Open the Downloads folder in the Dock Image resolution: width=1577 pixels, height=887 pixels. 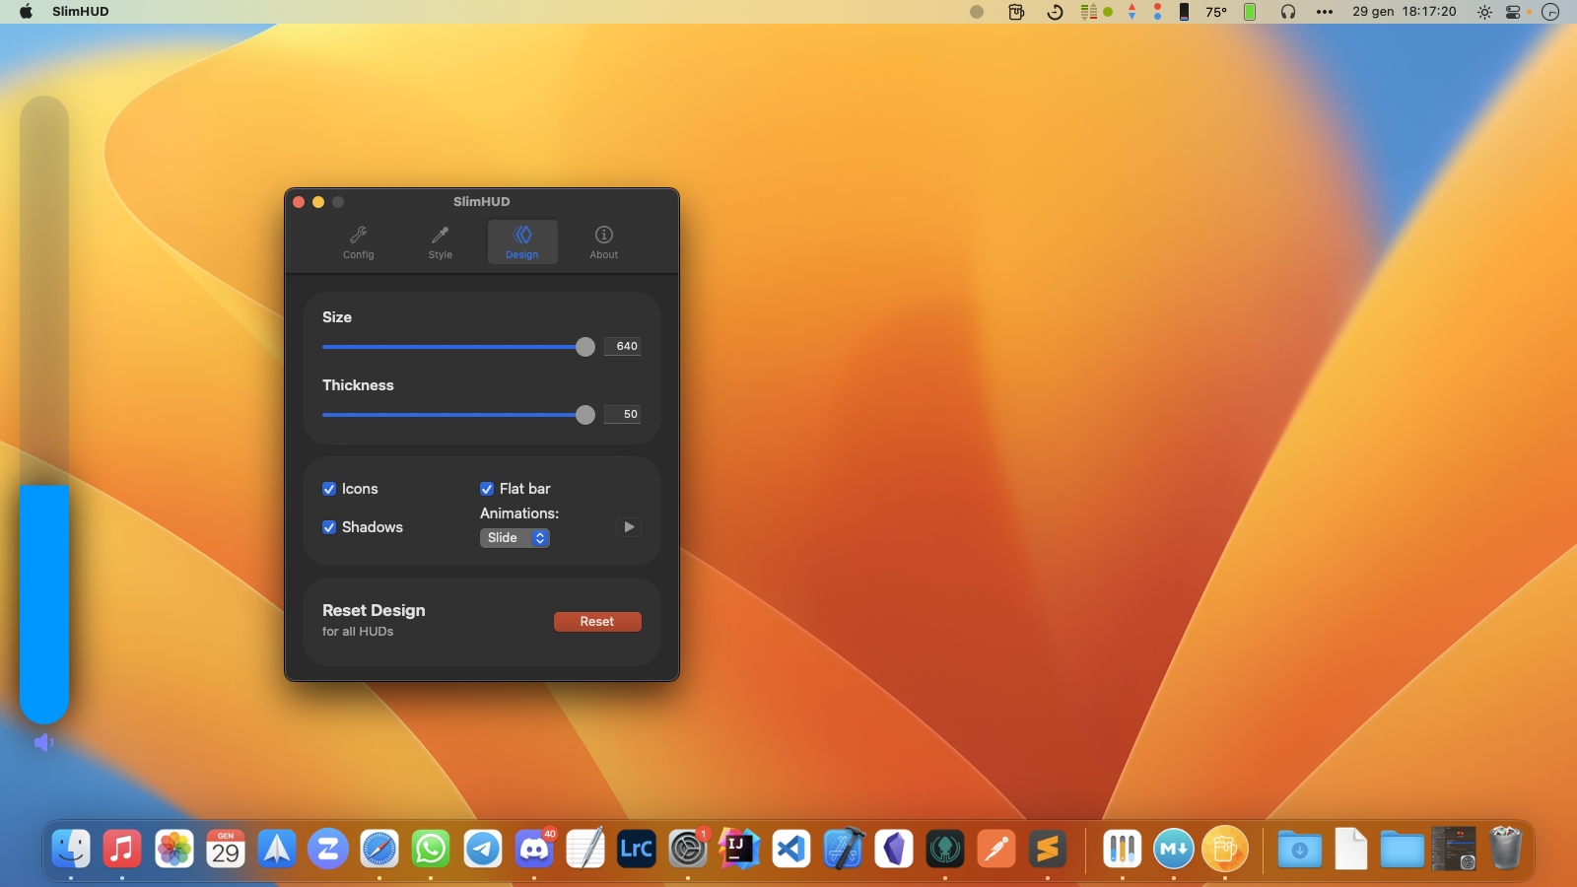(1300, 849)
